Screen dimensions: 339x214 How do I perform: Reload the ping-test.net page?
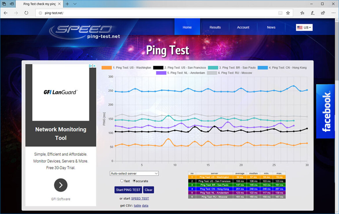coord(26,13)
